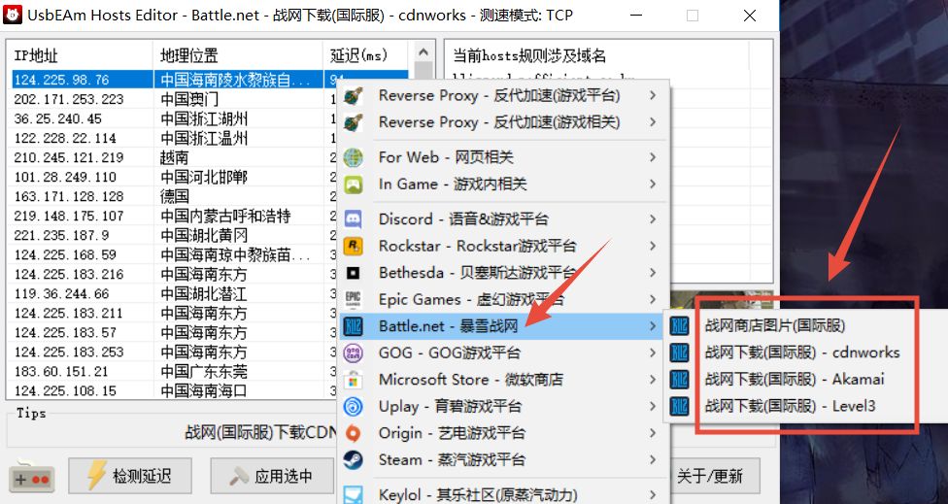Click 当前hosts规则涉及域名 header
The height and width of the screenshot is (504, 948).
click(529, 56)
